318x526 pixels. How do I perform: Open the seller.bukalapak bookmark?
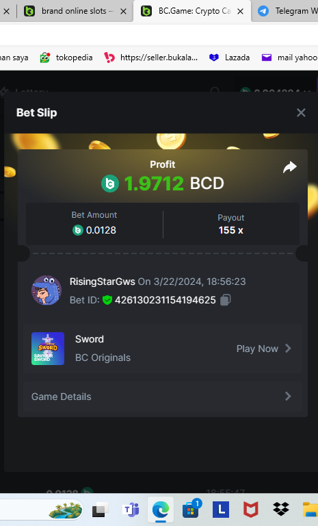point(150,58)
